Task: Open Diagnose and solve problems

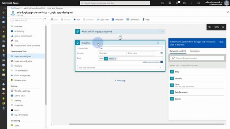Action: tap(27, 46)
